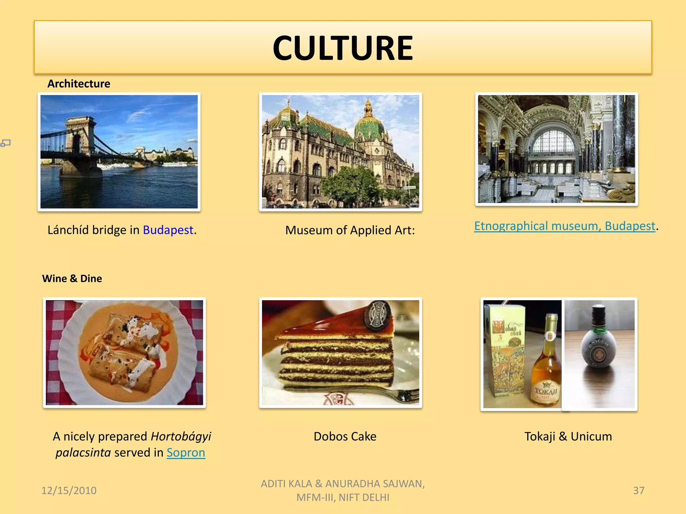Click the small icon at left slide edge
The height and width of the screenshot is (514, 686).
6,143
